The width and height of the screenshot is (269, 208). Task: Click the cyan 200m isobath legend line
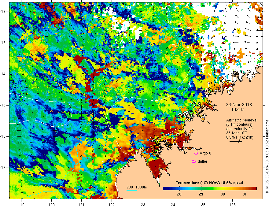point(132,190)
